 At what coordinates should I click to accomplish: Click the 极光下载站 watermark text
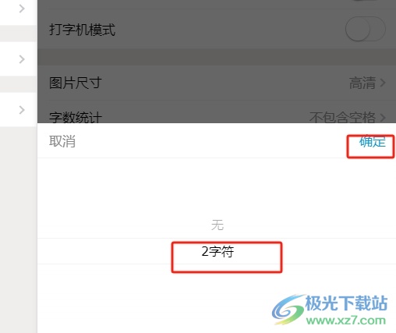[x=346, y=303]
